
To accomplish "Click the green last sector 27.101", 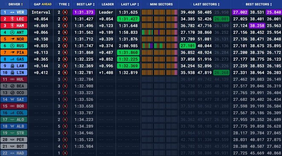I will pyautogui.click(x=187, y=46).
